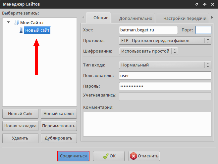Click the disabled Учетная запись field
218x164 pixels.
click(165, 97)
